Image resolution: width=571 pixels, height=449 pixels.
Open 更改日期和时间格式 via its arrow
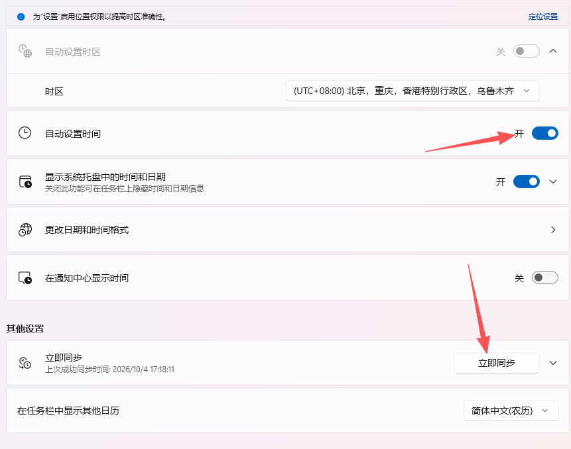click(x=553, y=230)
